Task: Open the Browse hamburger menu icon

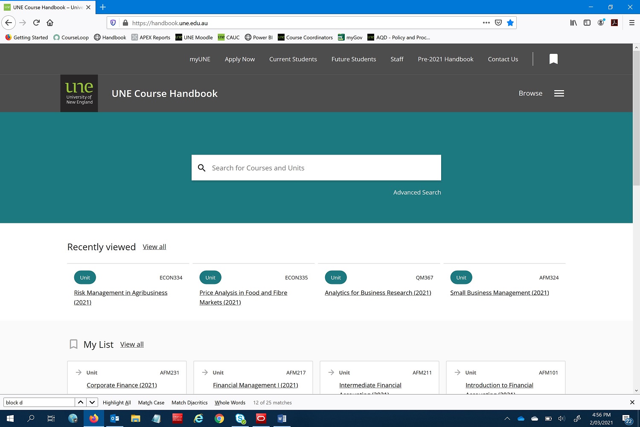Action: (559, 94)
